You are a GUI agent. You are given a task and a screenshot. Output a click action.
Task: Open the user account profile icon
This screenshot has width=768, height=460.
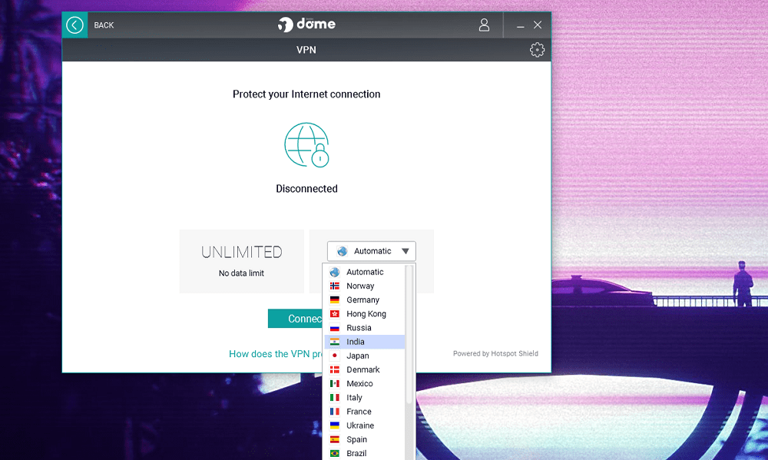point(484,25)
